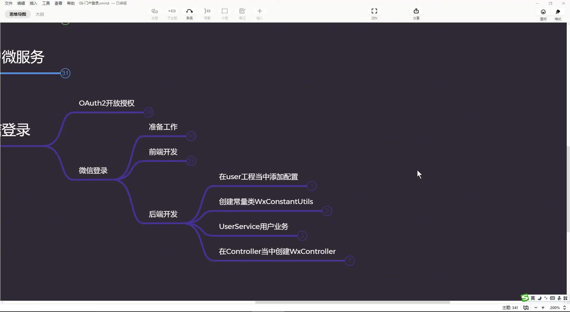This screenshot has width=570, height=312.
Task: Open the 图标 (Marker) smiley panel icon
Action: (x=543, y=12)
